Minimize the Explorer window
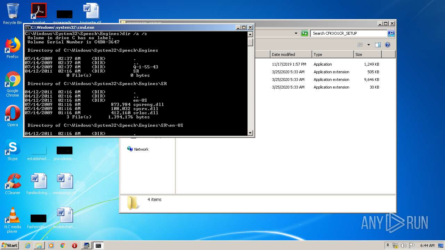The image size is (445, 250). pyautogui.click(x=380, y=24)
